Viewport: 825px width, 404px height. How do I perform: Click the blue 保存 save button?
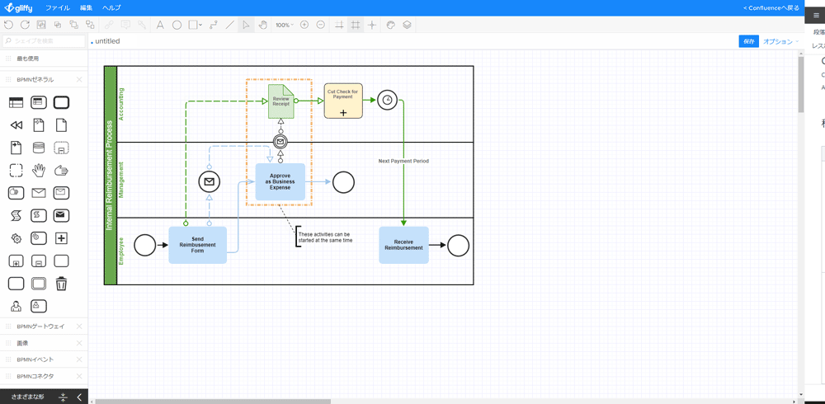click(x=749, y=41)
